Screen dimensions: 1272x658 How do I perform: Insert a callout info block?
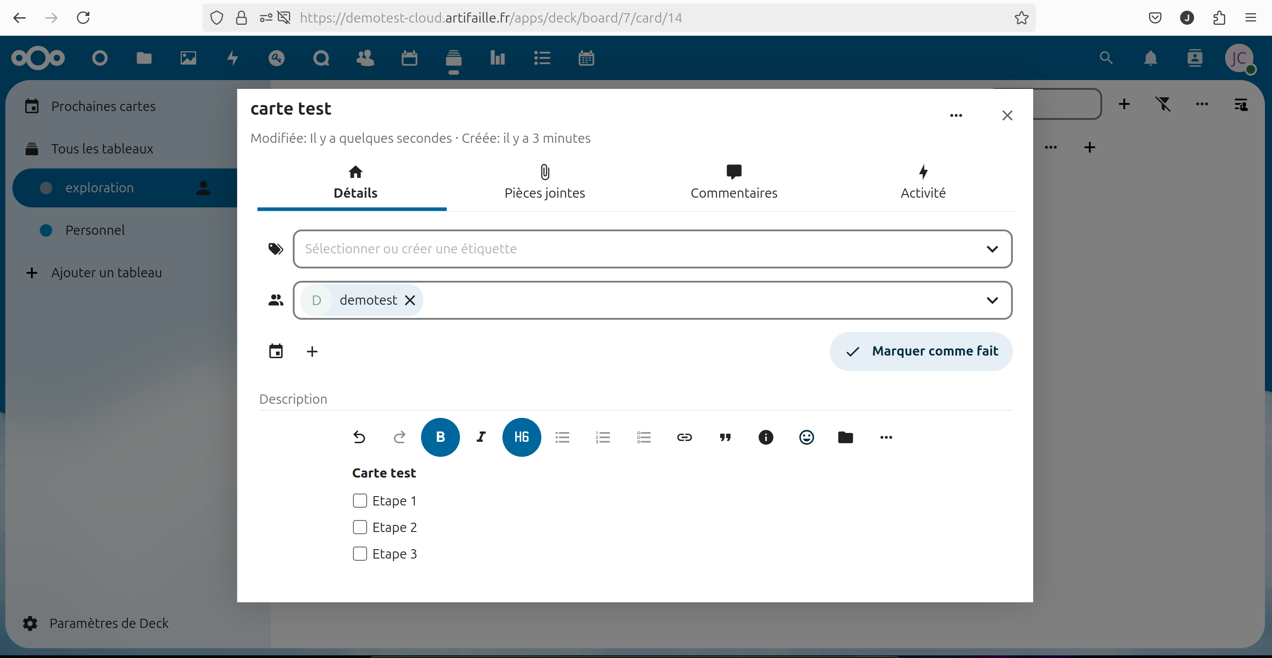(x=766, y=437)
